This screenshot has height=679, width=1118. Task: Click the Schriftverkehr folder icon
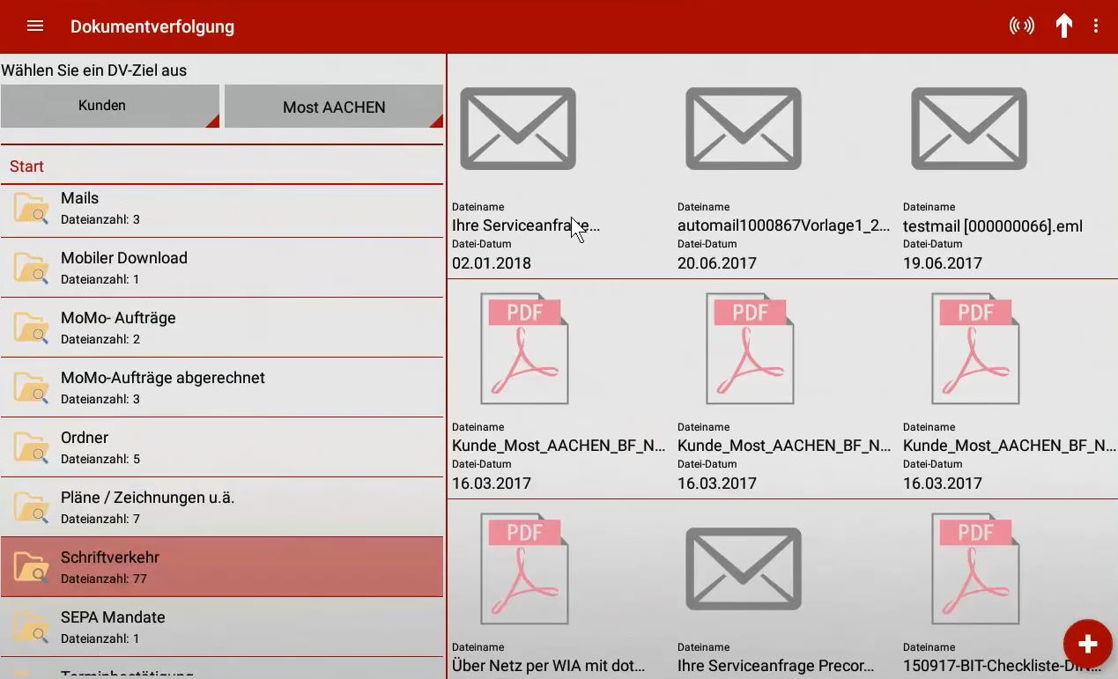32,568
